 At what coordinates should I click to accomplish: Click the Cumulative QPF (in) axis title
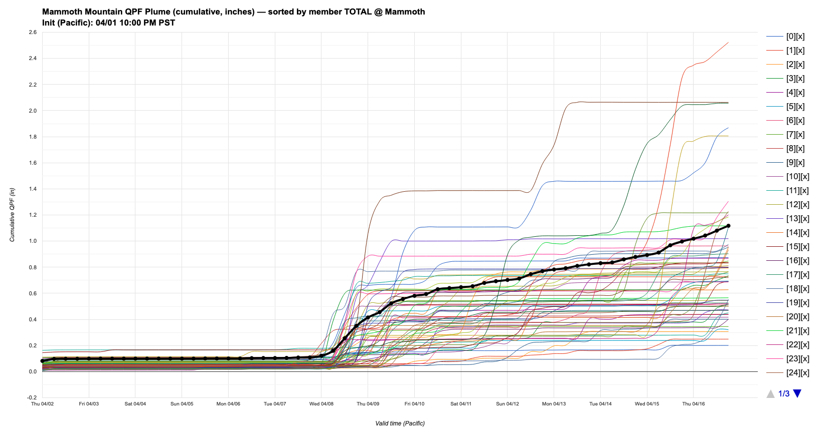12,215
